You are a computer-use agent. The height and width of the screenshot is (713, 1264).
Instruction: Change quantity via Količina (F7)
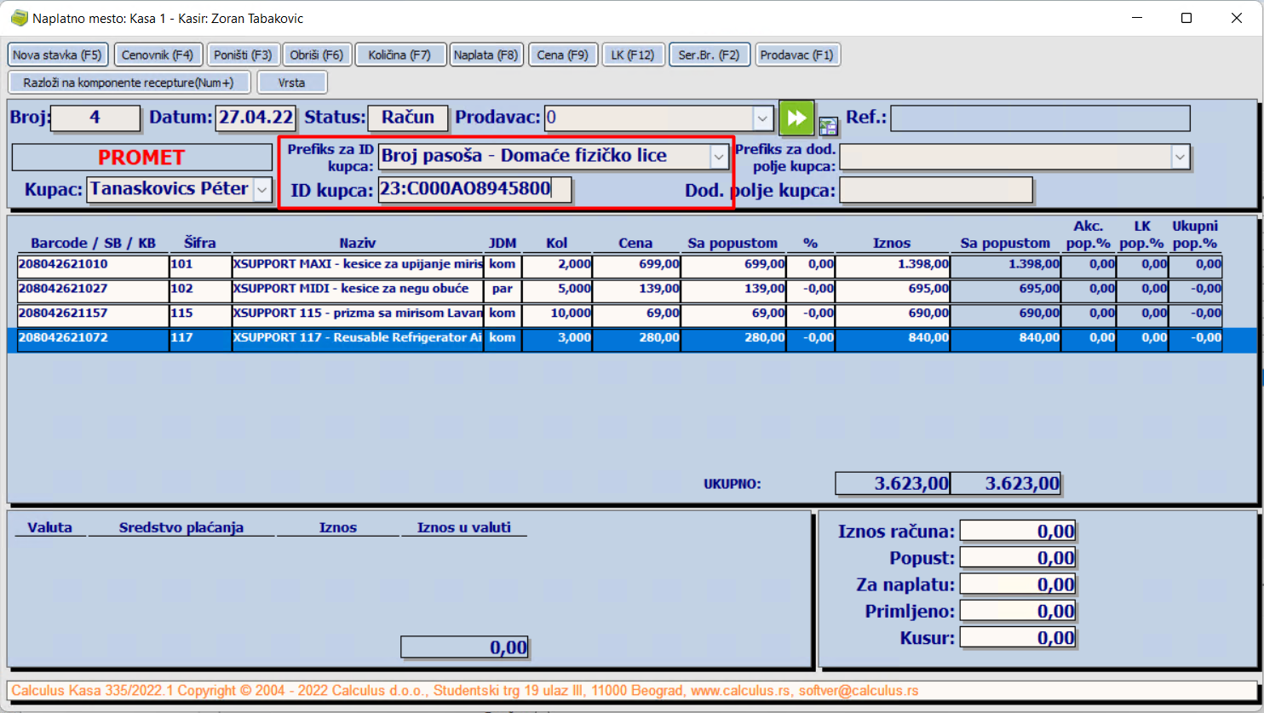pyautogui.click(x=399, y=55)
